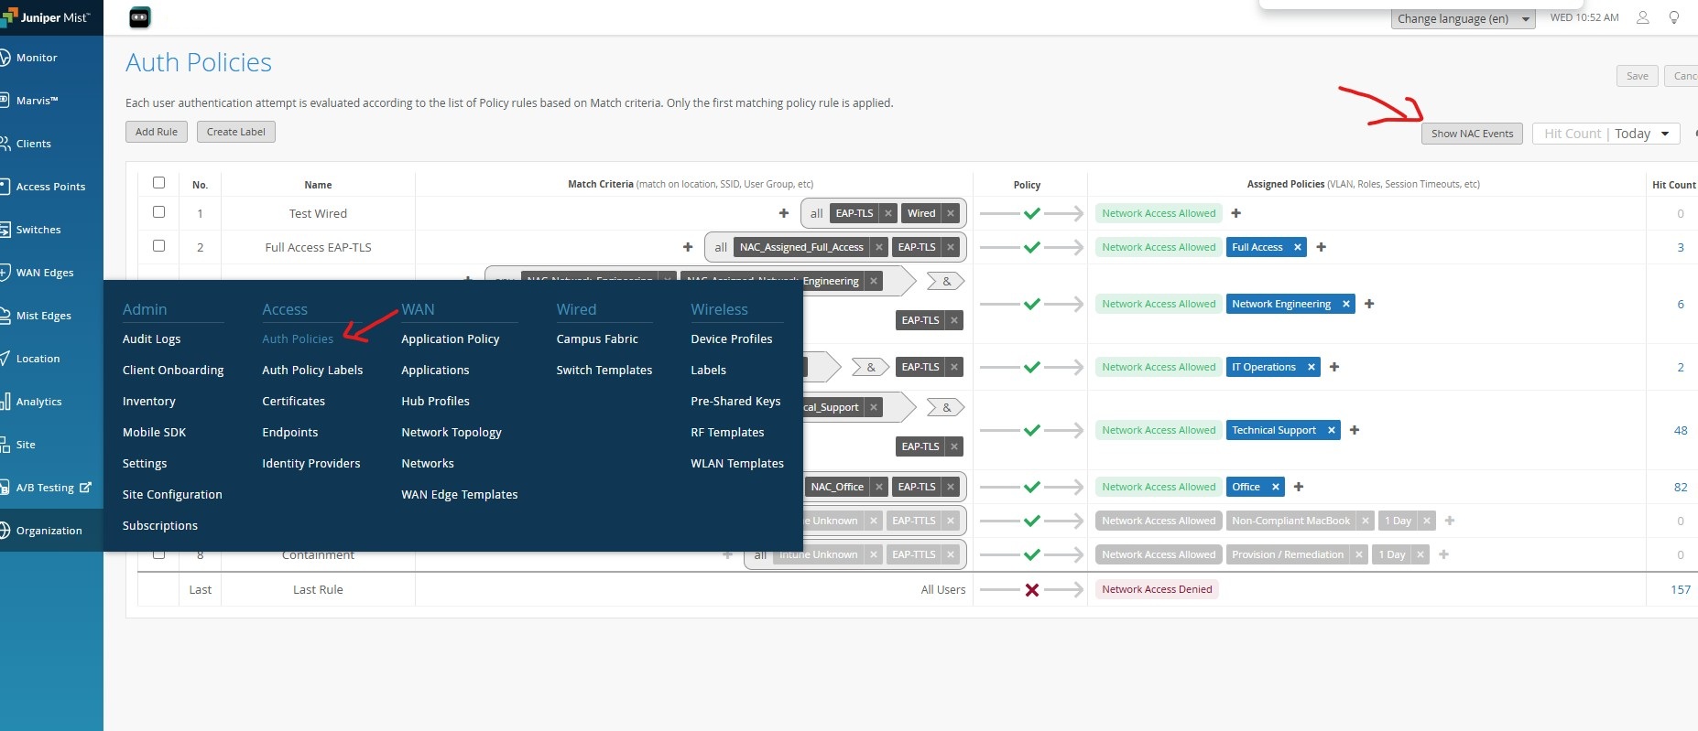Remove the Full Access assigned policy
The image size is (1698, 731).
(1298, 247)
